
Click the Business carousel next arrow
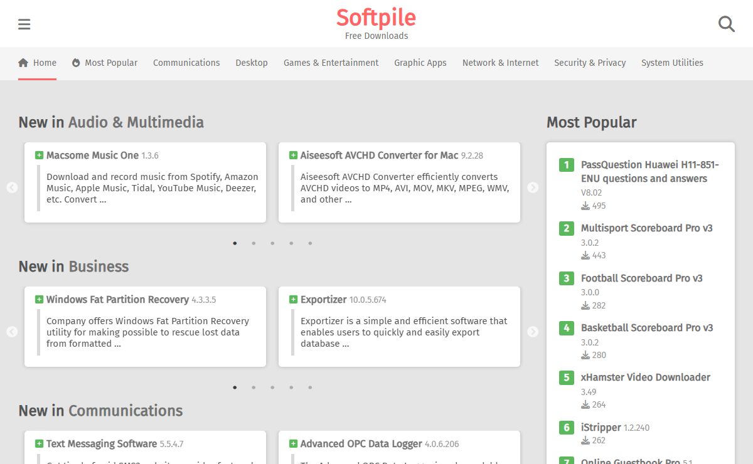click(533, 332)
